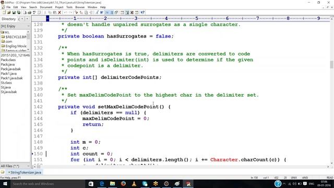The width and height of the screenshot is (334, 188).
Task: Toggle the Directory Window toolbar icon
Action: coord(127,13)
